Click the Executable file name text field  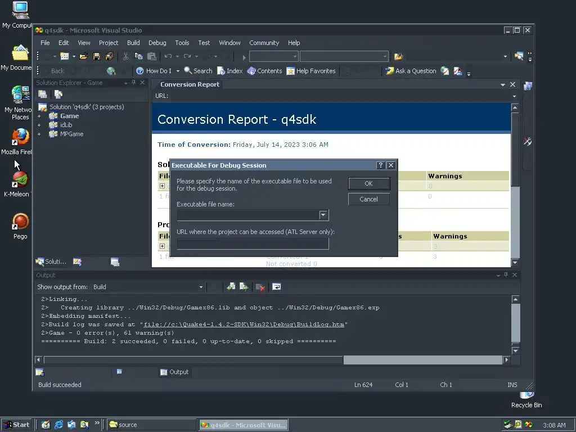point(248,215)
